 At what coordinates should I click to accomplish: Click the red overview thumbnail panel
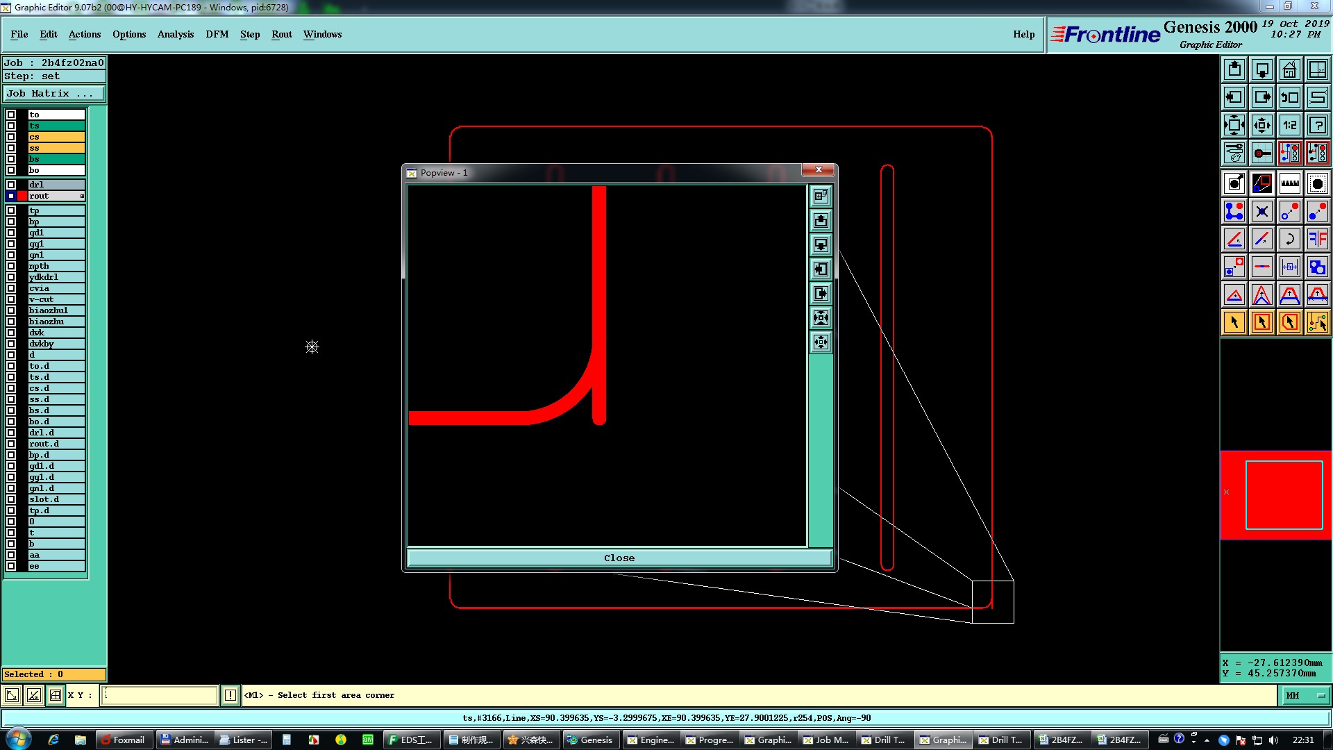(1275, 495)
